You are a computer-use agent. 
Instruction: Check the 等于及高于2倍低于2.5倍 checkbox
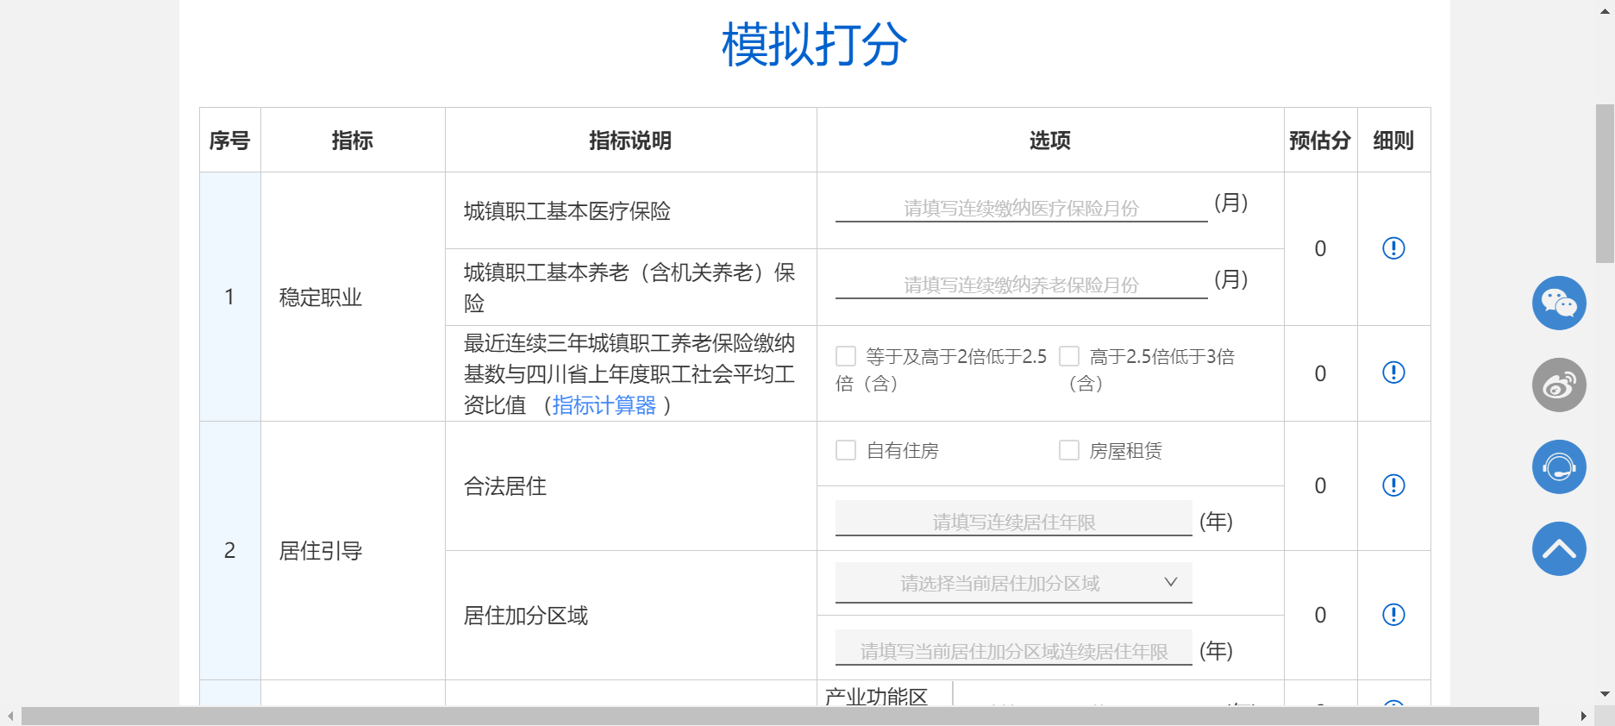pos(846,356)
